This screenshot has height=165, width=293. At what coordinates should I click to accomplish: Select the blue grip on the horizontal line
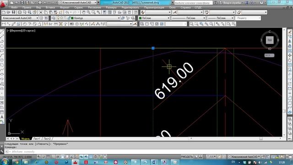pos(153,48)
